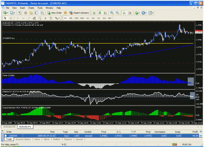Switch timeframe to H4
This screenshot has width=204, height=147.
click(x=93, y=18)
